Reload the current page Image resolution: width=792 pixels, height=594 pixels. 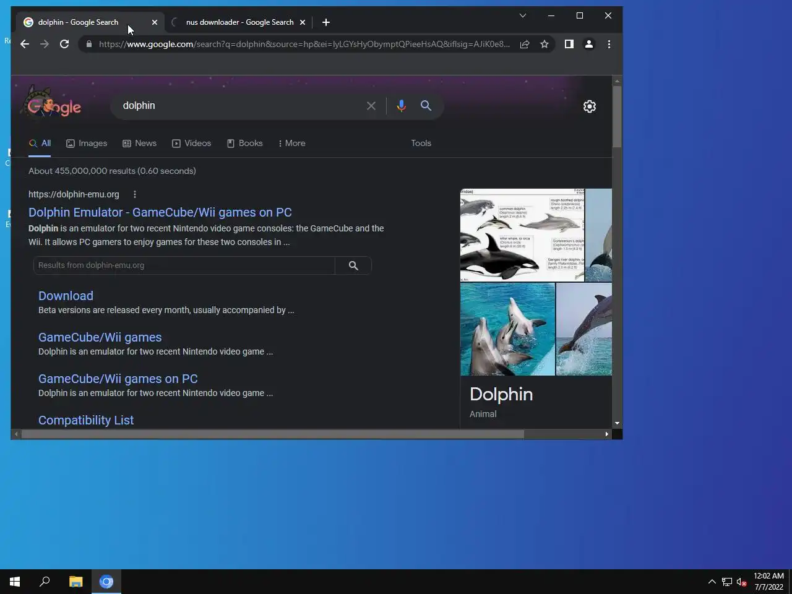[x=64, y=44]
